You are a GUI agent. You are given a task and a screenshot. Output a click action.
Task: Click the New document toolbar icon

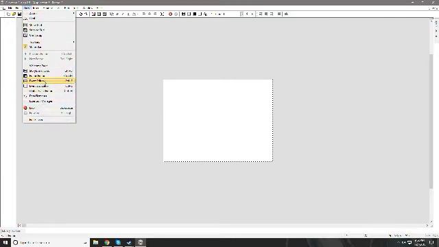[8, 14]
